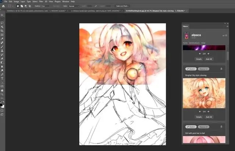This screenshot has width=235, height=151.
Task: Click the Feather input field
Action: coord(46,6)
